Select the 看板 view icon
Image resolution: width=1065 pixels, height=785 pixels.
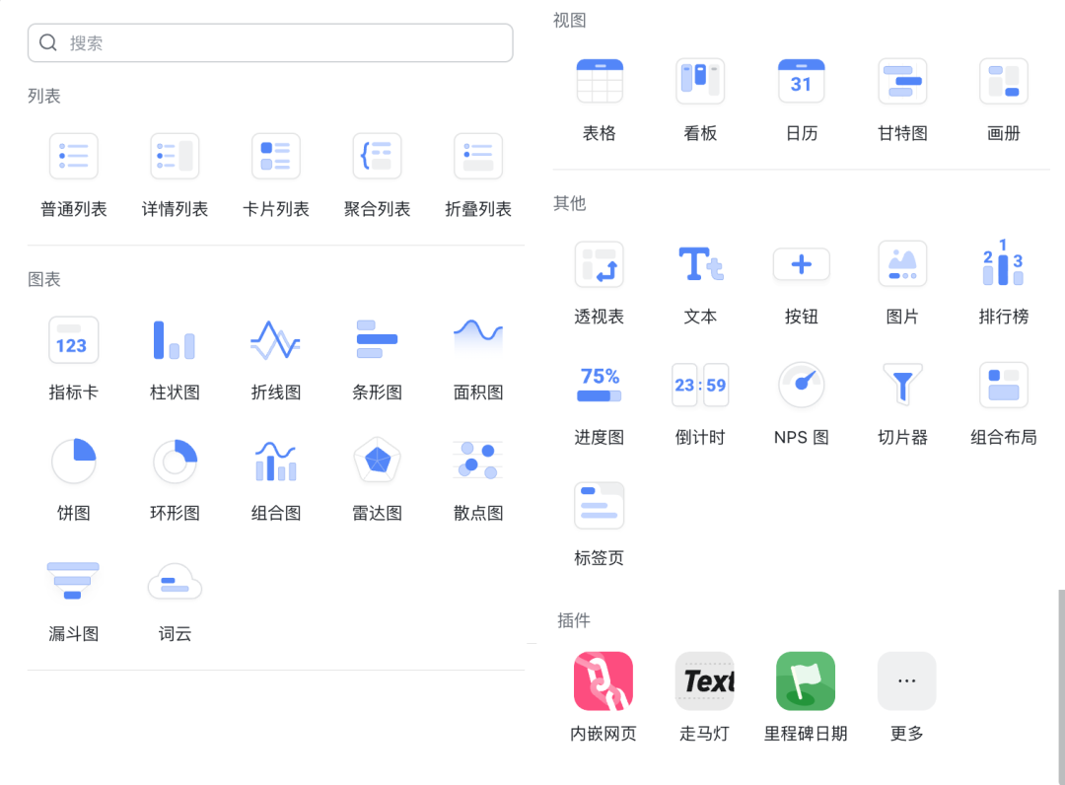tap(700, 81)
